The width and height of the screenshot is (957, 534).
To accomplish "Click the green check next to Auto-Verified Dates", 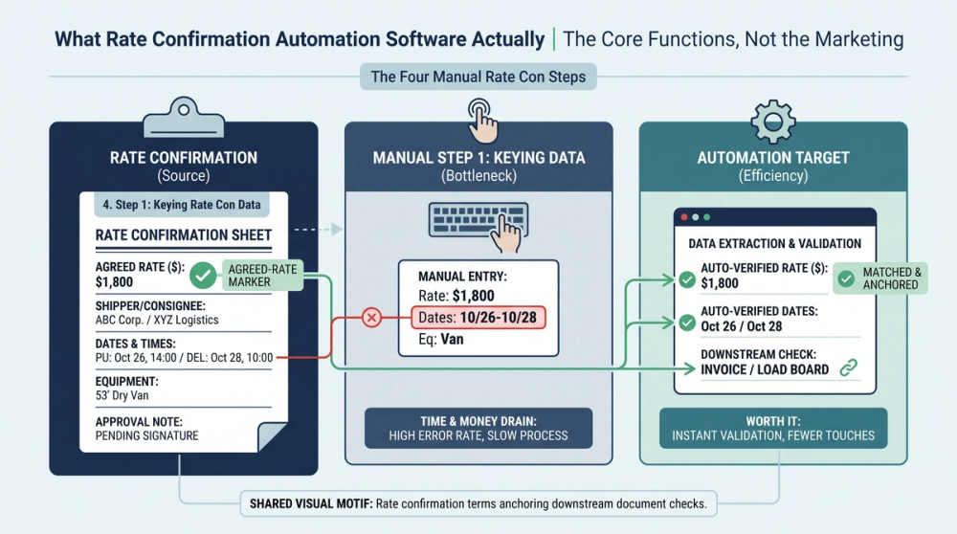I will pos(687,323).
